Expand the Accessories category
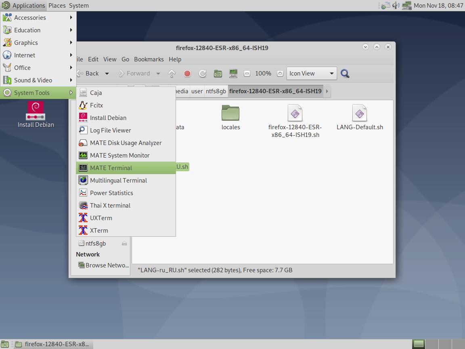This screenshot has width=465, height=349. pyautogui.click(x=38, y=17)
